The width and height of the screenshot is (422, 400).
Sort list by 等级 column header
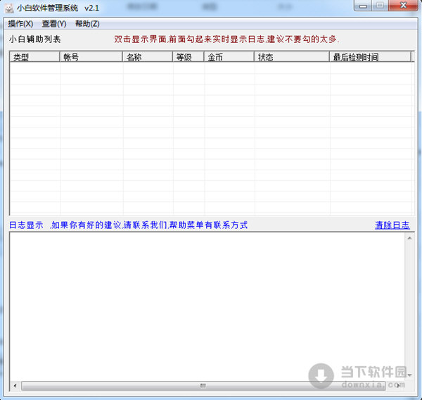188,57
